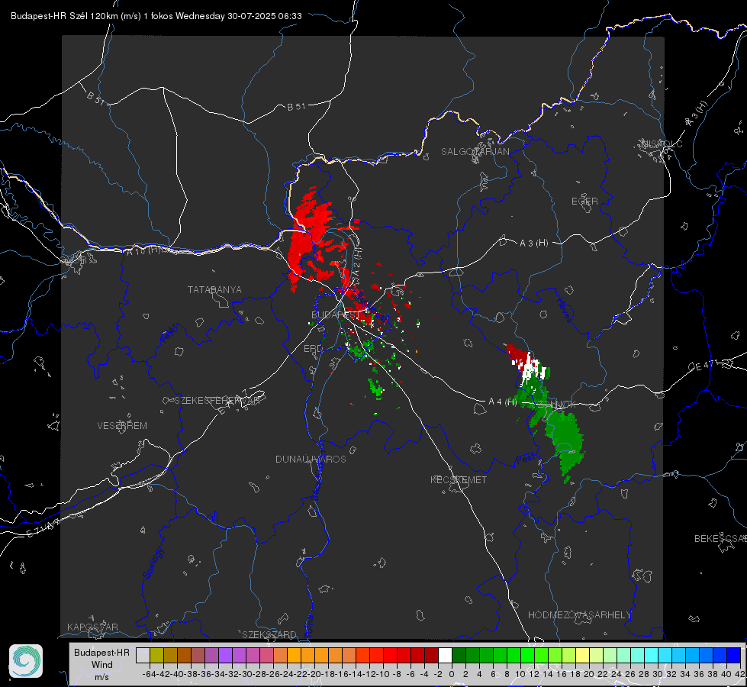Viewport: 747px width, 687px height.
Task: Click the BUDAPEST city label
Action: click(335, 315)
